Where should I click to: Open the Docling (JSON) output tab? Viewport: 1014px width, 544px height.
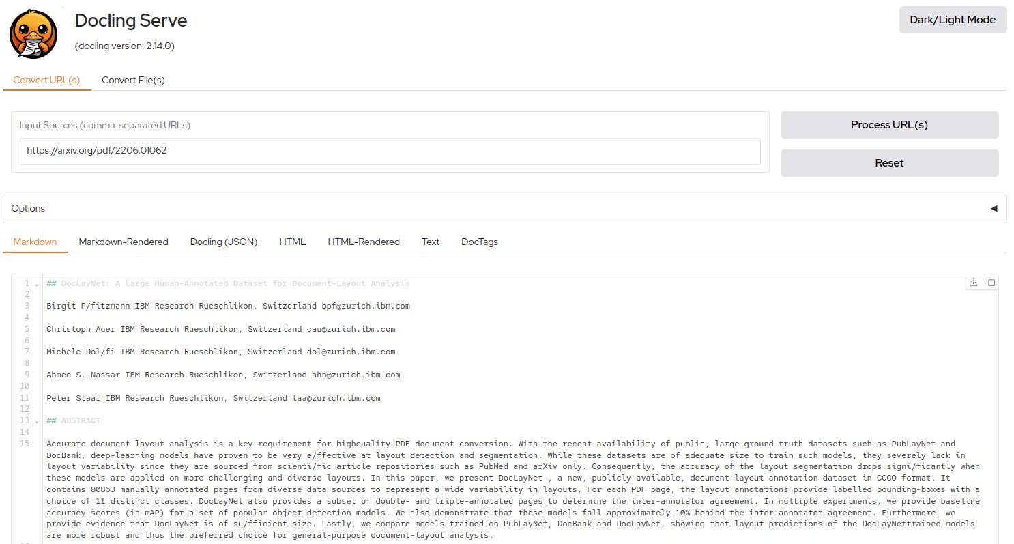[224, 242]
